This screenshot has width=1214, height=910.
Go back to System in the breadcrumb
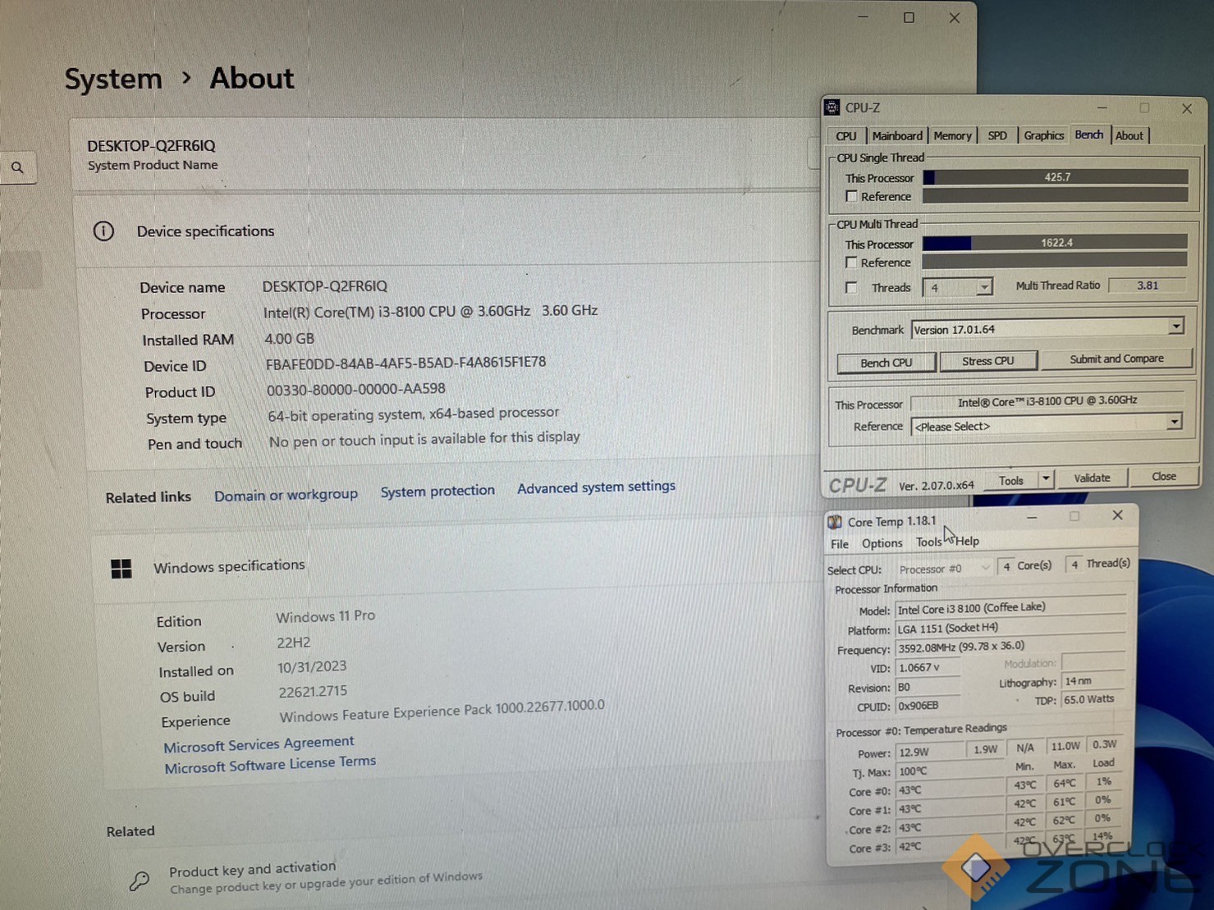click(113, 80)
